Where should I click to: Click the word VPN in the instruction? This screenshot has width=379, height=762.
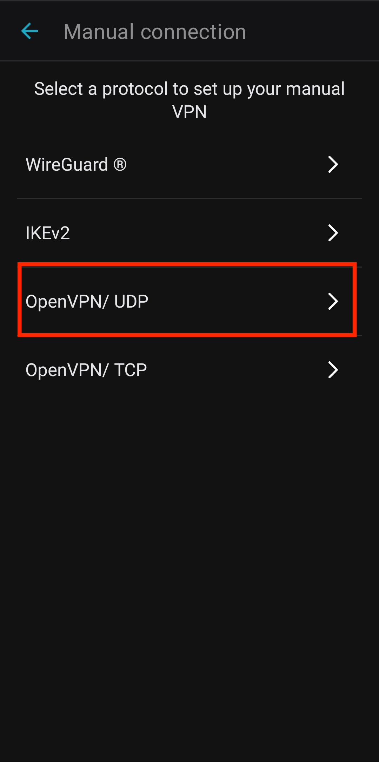click(x=189, y=112)
